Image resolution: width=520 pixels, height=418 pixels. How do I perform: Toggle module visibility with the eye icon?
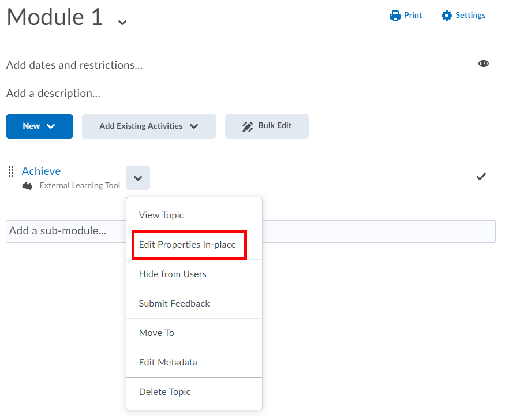pos(483,63)
